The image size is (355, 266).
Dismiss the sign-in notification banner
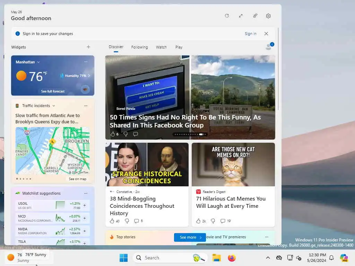pos(266,34)
